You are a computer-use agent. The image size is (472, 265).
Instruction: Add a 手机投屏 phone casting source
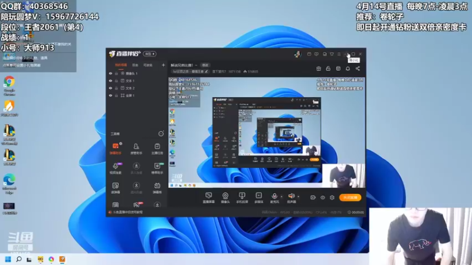point(242,198)
